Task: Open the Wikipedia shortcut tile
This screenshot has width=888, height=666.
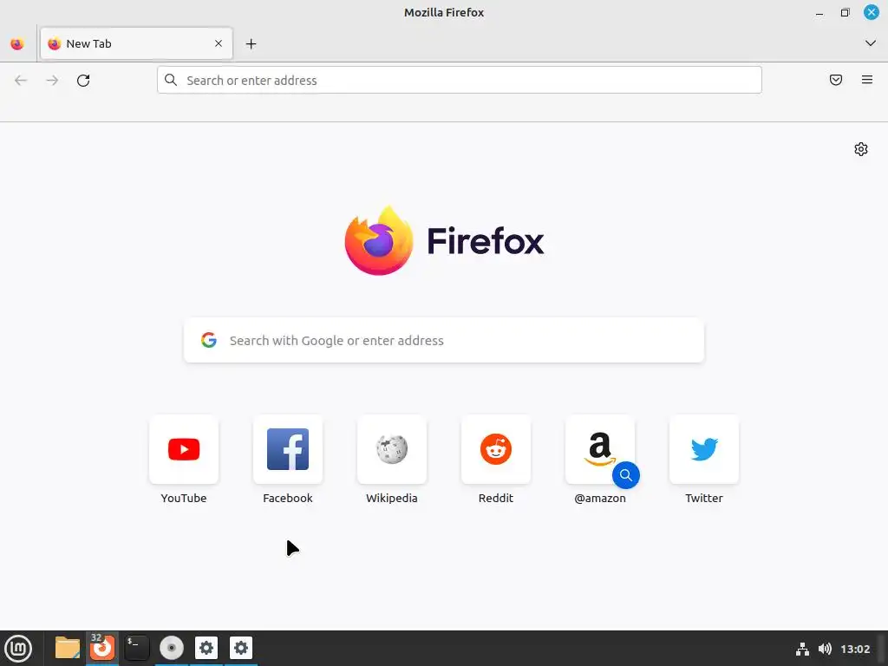Action: click(x=392, y=449)
